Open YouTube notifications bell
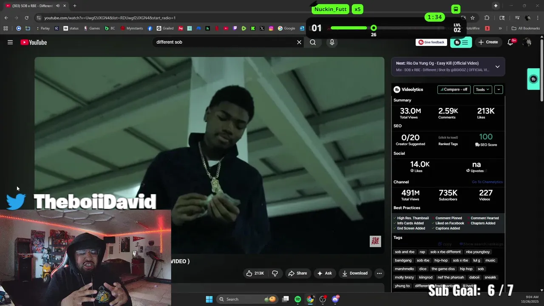The image size is (544, 306). coord(511,42)
